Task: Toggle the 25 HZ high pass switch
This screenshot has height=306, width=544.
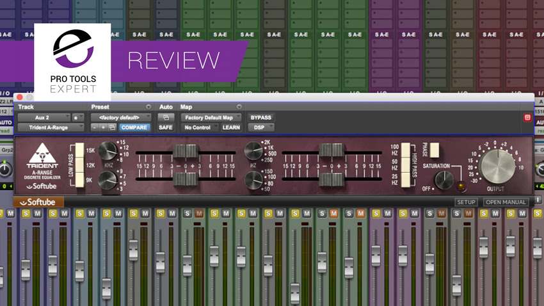Action: tap(406, 180)
